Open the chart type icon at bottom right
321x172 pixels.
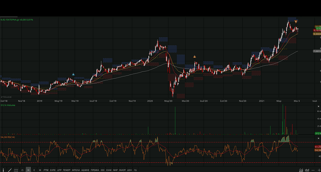(x=301, y=170)
